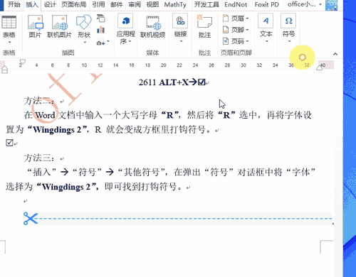Click the horizontal ruler at 20
Viewport: 356px width, 277px height.
tap(164, 65)
